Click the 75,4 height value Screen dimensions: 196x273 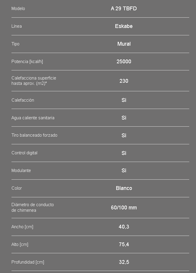[124, 244]
